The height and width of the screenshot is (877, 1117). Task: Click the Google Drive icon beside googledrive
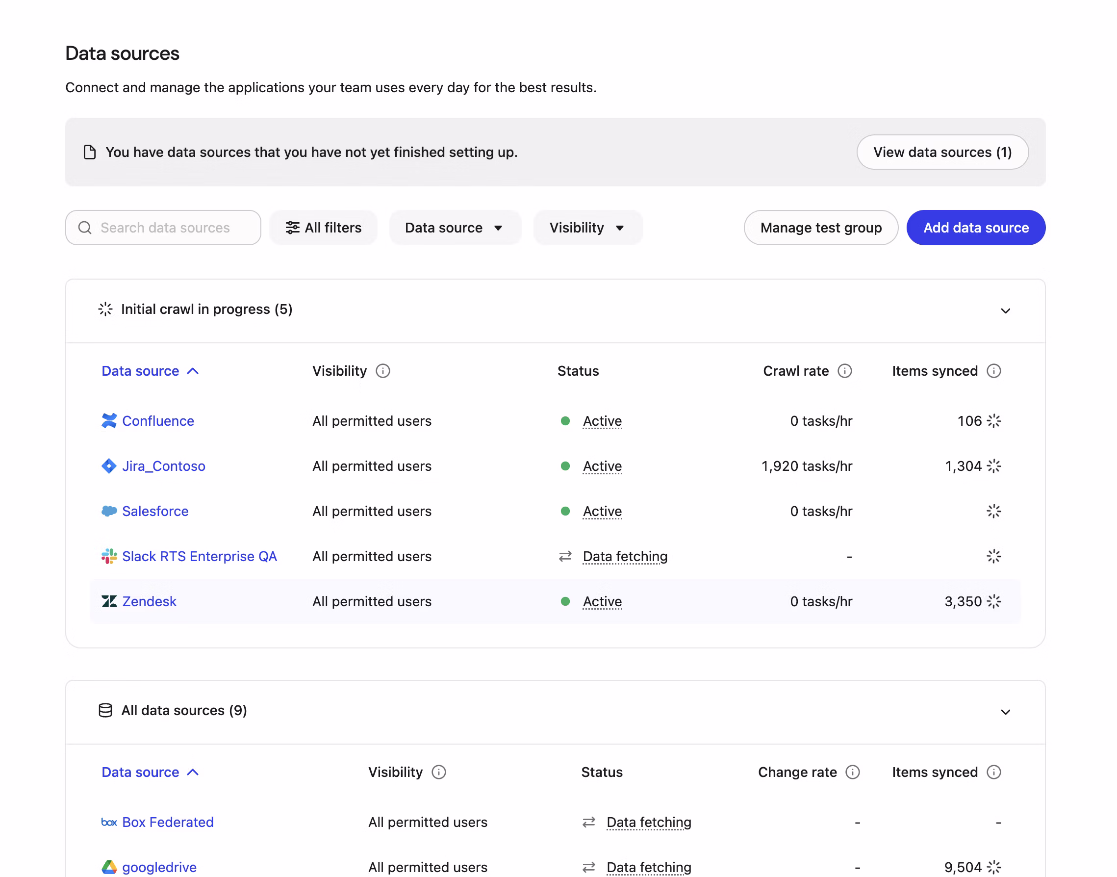tap(109, 867)
